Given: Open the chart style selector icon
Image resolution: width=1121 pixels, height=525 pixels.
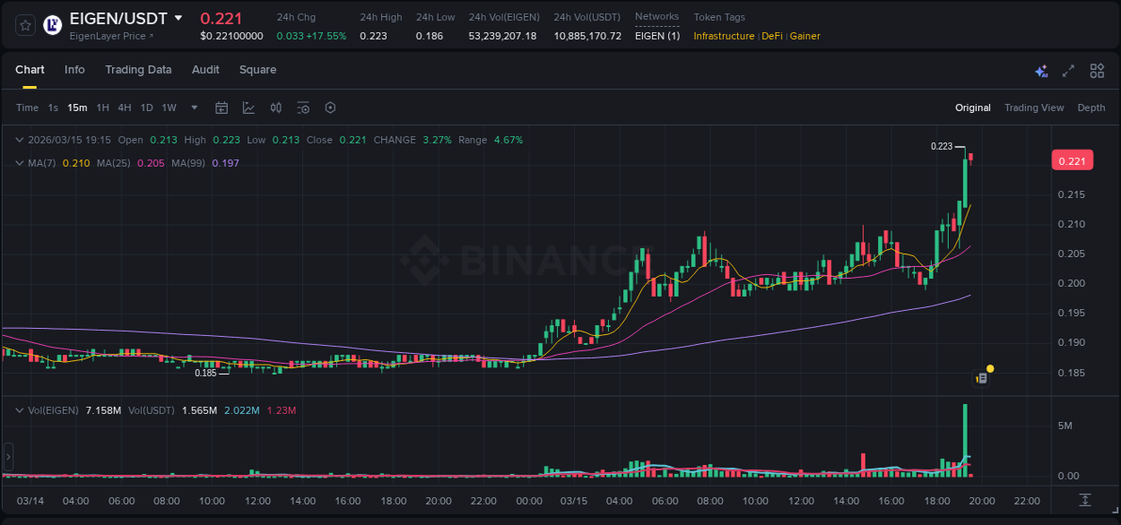Looking at the screenshot, I should [x=248, y=108].
